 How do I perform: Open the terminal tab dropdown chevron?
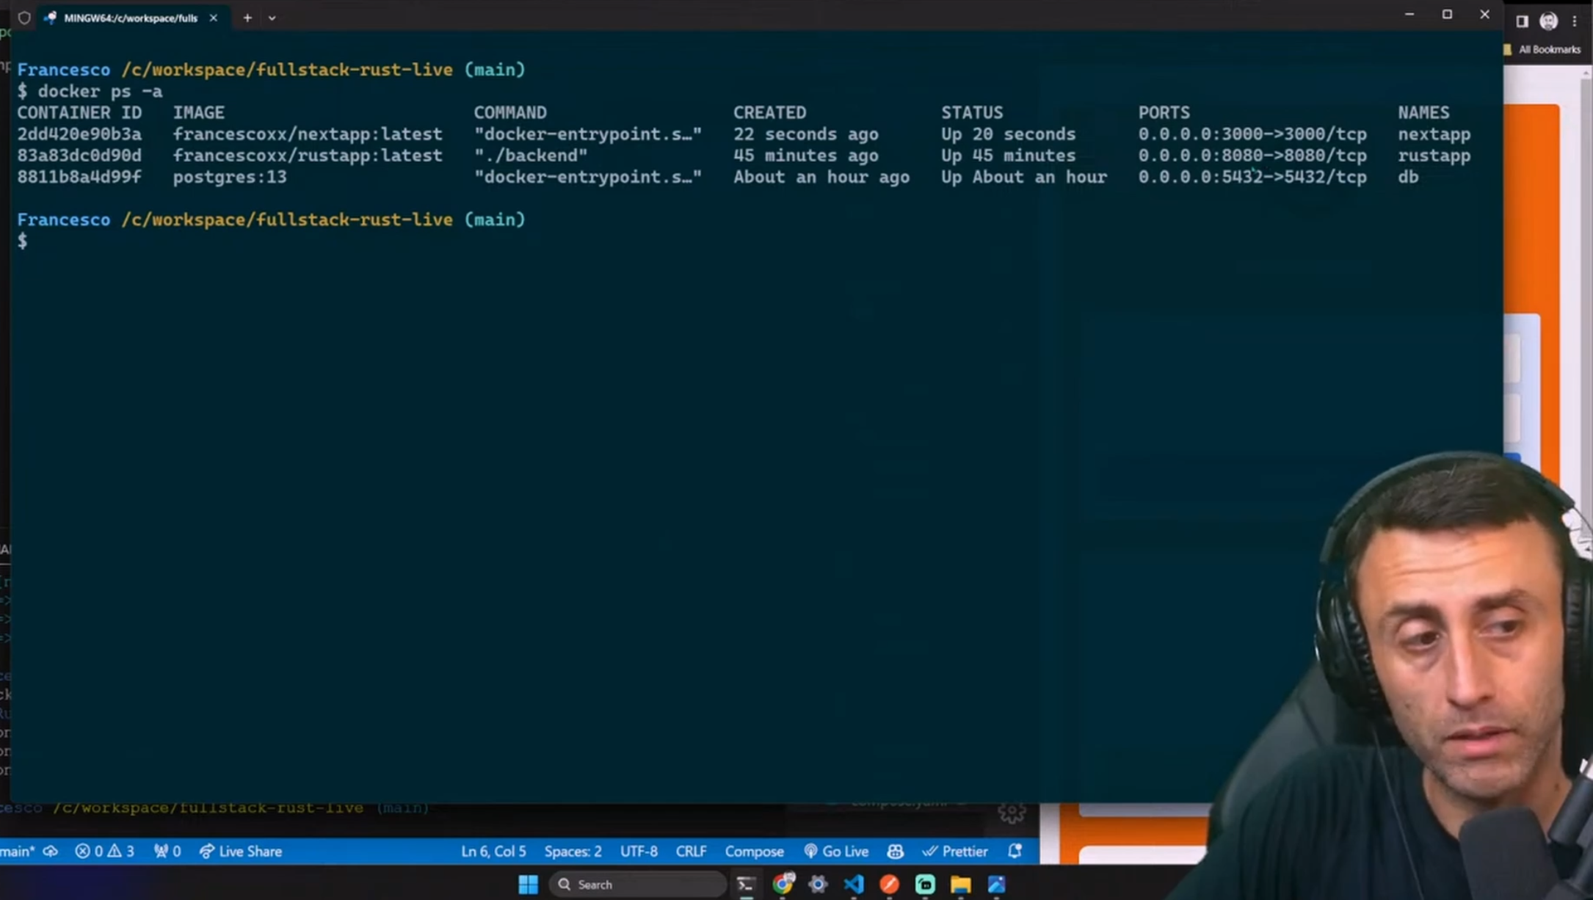point(272,18)
